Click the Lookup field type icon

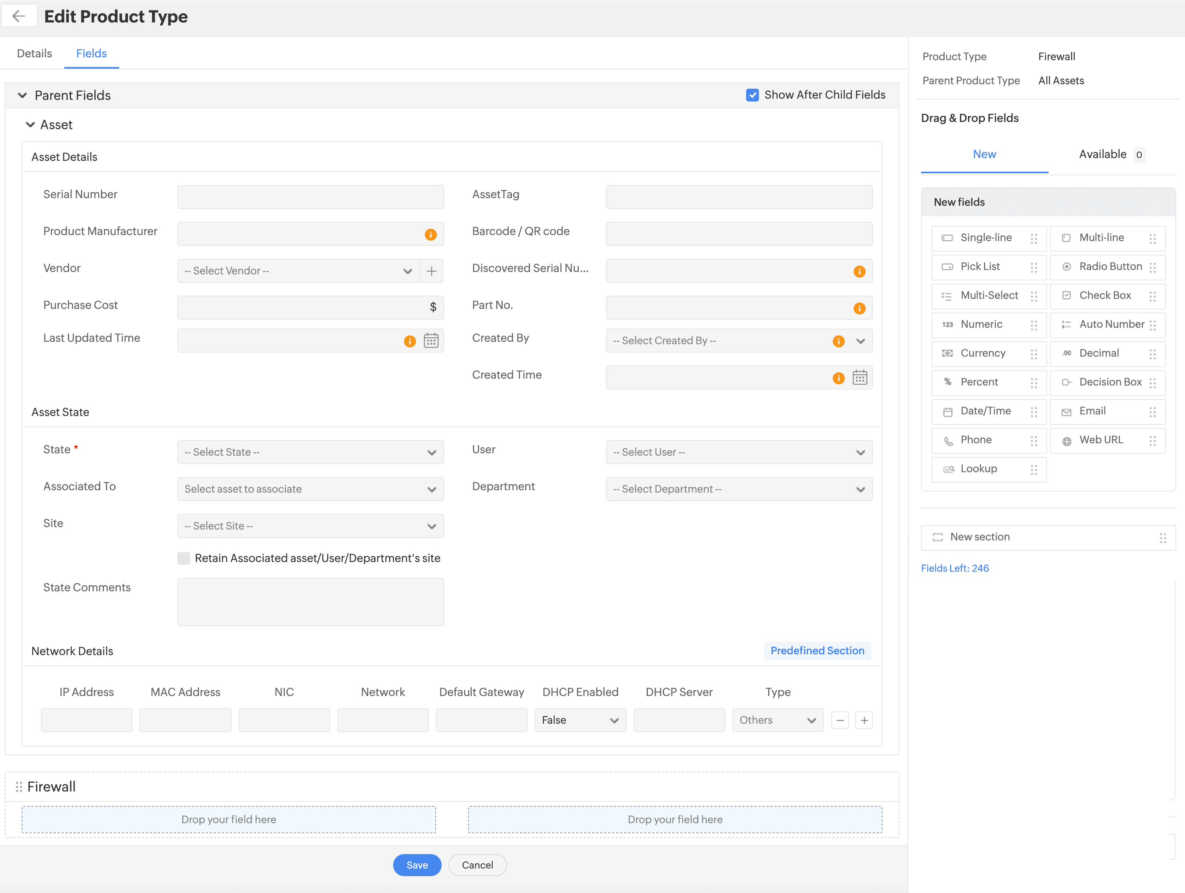(x=948, y=469)
